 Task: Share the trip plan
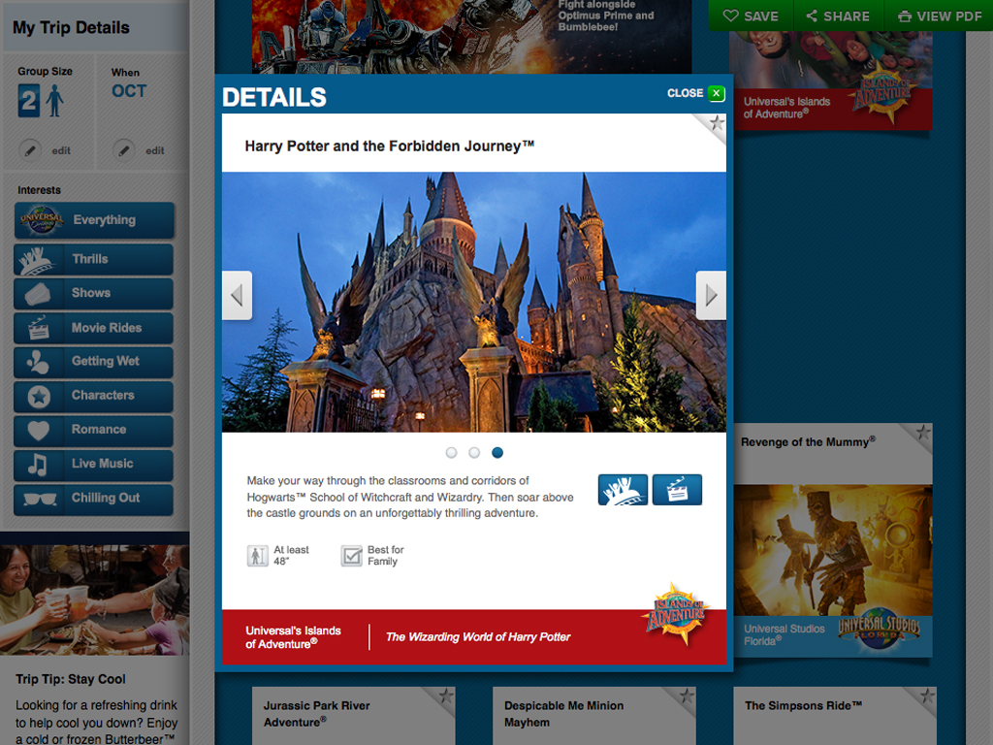pyautogui.click(x=837, y=16)
